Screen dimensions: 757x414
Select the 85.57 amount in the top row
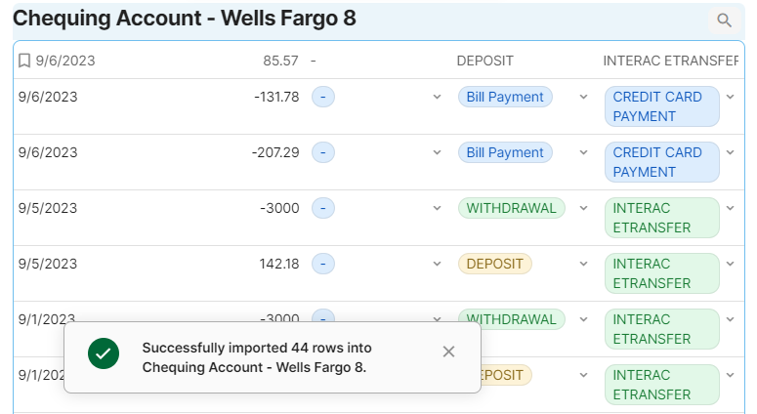pos(280,61)
